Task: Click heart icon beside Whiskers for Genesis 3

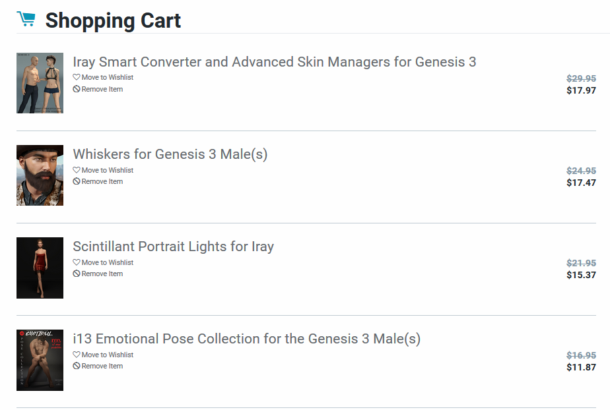Action: pos(77,170)
